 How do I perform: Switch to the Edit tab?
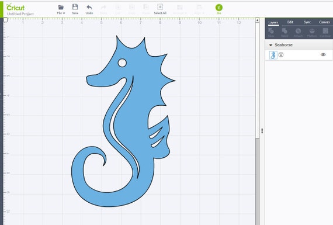[290, 22]
